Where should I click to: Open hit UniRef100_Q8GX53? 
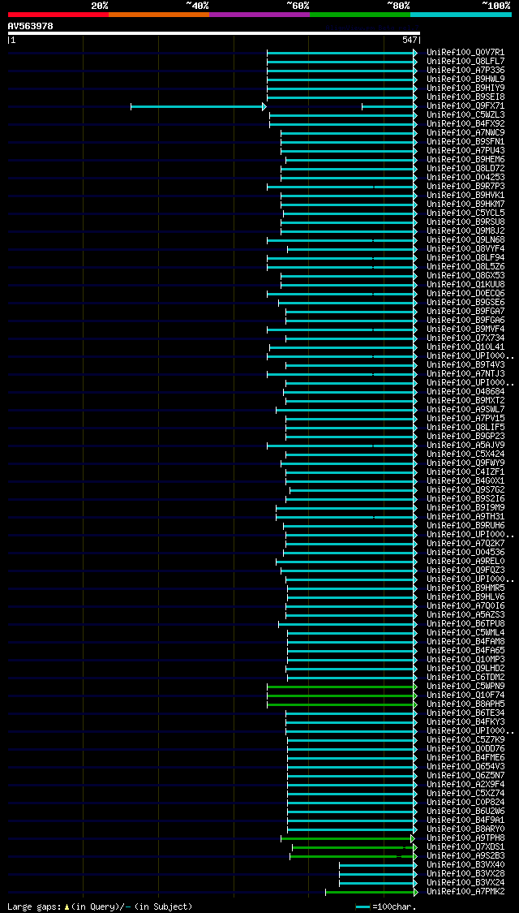465,275
